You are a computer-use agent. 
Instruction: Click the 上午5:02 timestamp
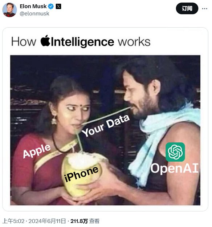(x=13, y=221)
